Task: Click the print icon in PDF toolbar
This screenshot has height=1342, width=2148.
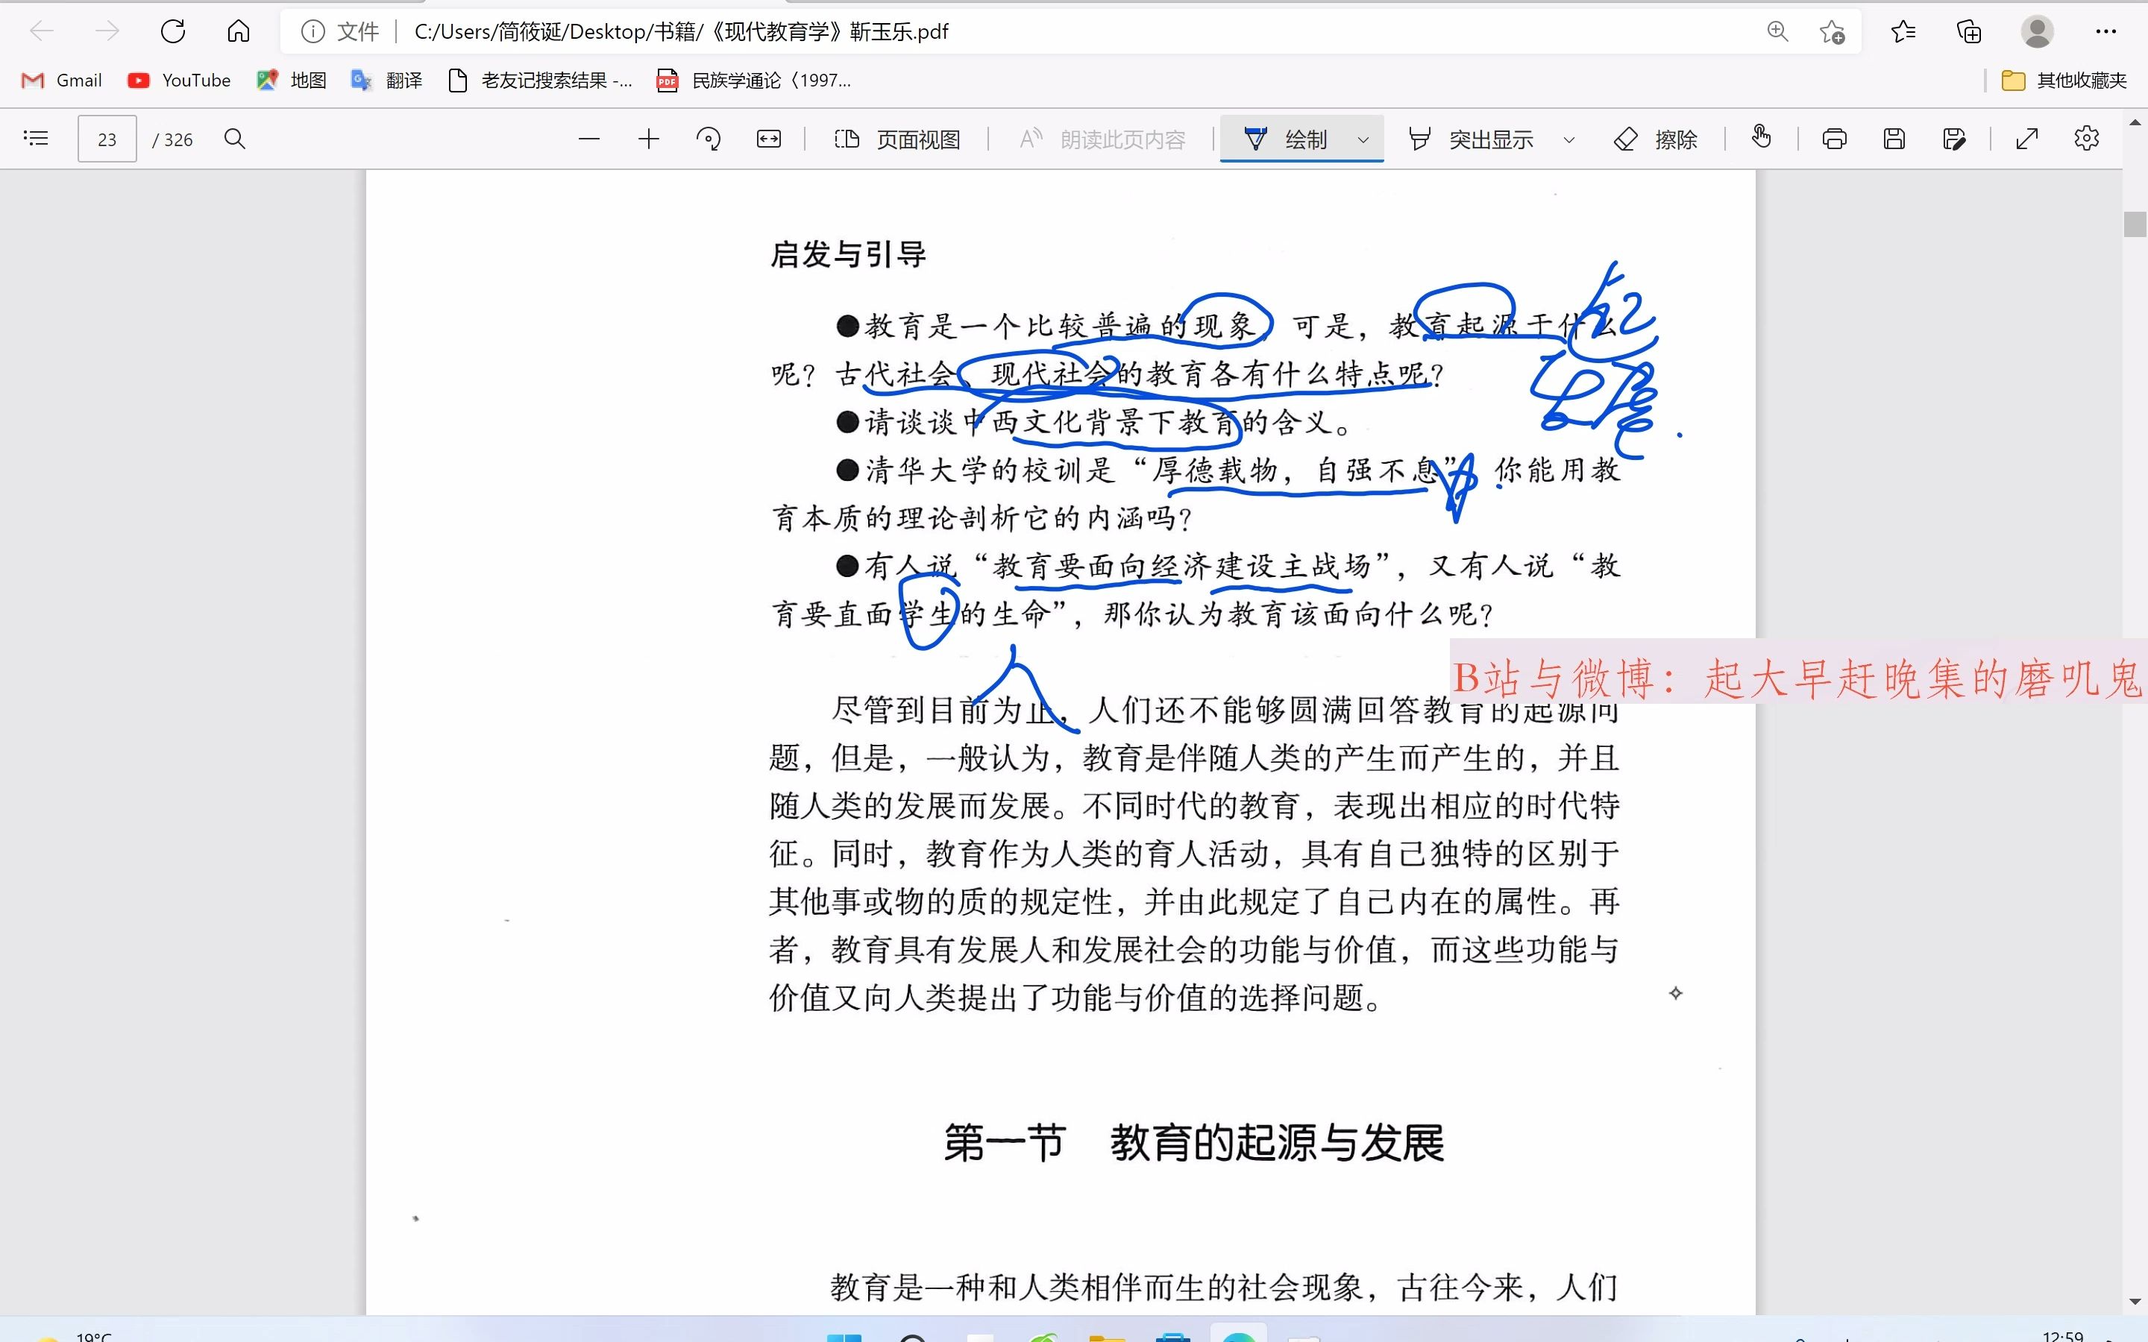Action: pos(1834,138)
